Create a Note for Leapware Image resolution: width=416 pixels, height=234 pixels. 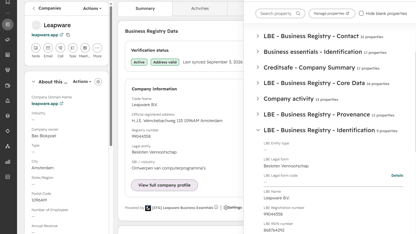click(x=36, y=48)
